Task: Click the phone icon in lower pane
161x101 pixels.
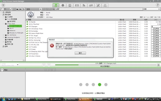Action: click(2, 70)
